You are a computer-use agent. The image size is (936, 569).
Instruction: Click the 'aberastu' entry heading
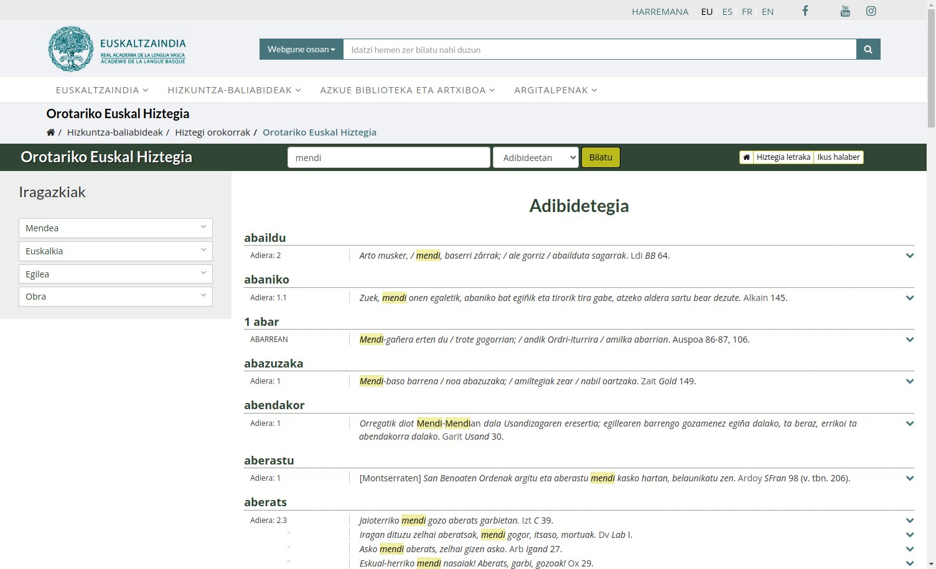[x=269, y=460]
